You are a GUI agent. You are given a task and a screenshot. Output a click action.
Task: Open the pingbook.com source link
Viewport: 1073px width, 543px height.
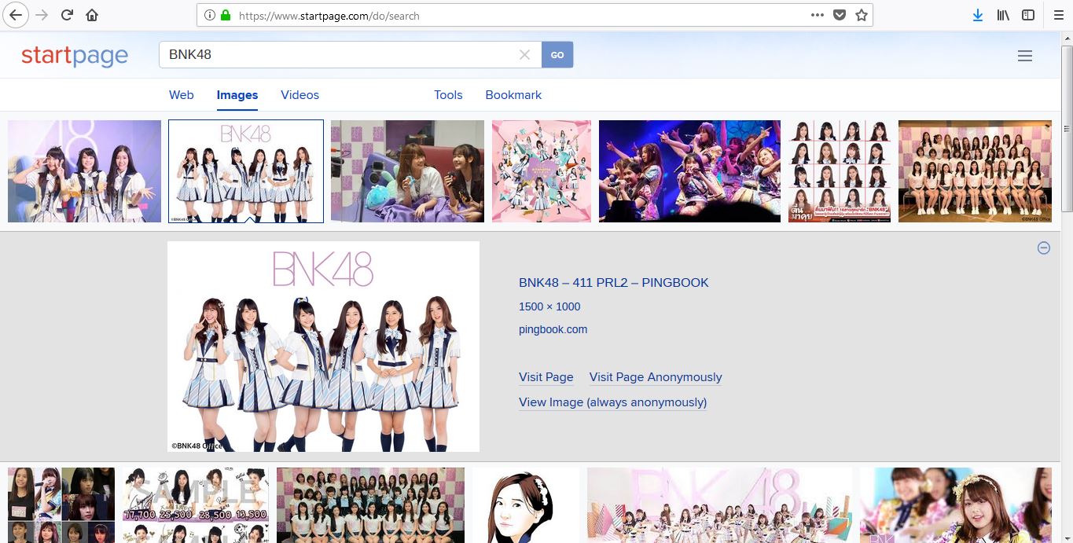click(553, 329)
